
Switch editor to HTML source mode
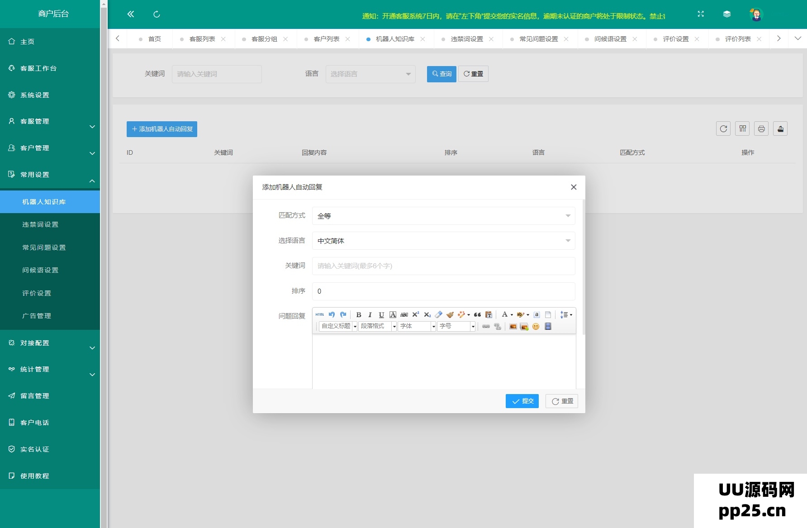click(x=320, y=314)
